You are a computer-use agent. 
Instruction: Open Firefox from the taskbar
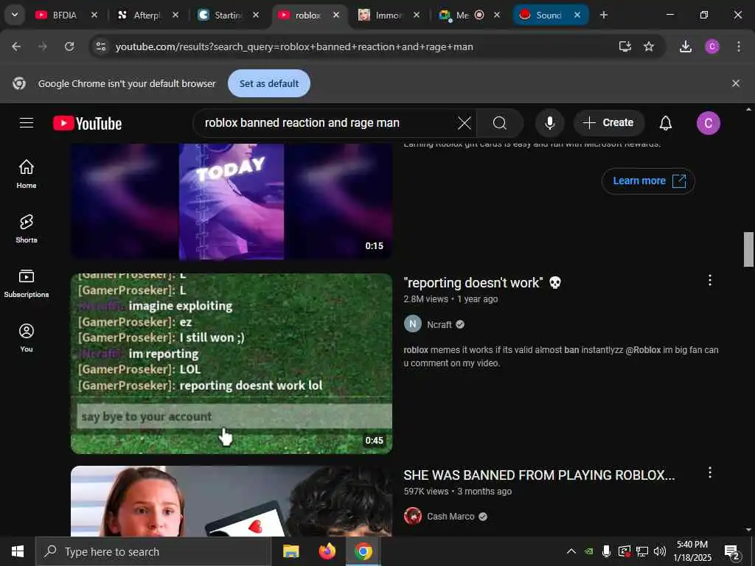(x=327, y=551)
